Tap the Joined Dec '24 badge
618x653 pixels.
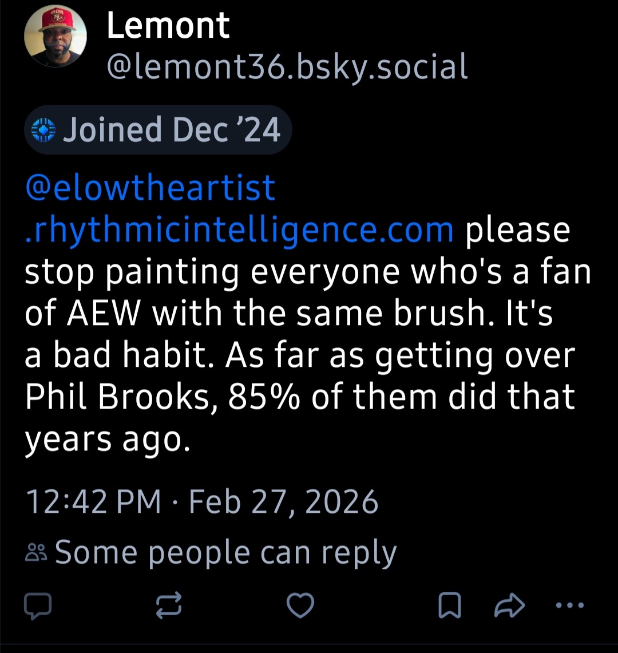click(159, 129)
